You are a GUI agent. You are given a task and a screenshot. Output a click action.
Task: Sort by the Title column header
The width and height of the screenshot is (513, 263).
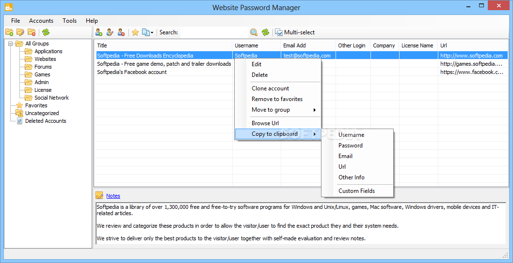(x=163, y=45)
